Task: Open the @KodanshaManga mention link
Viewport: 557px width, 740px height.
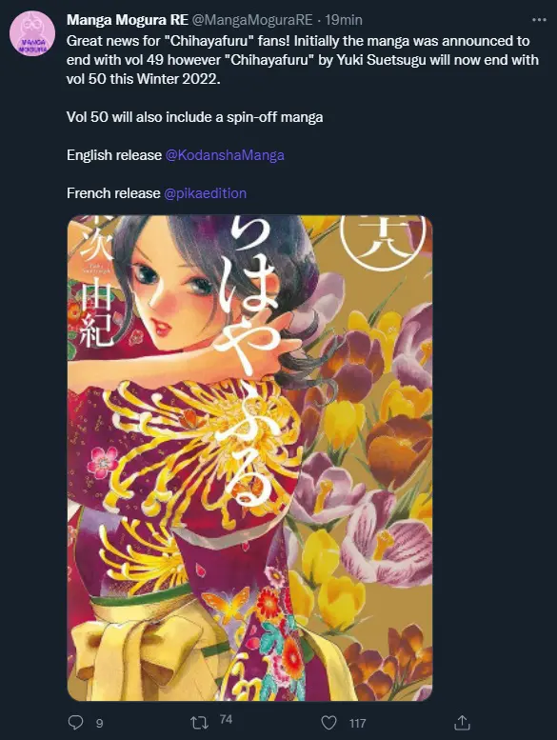Action: 225,155
